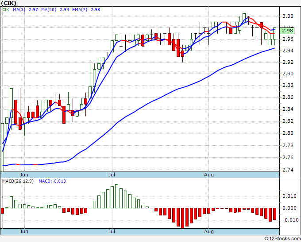Click the green current price tag 2.98
301x242 pixels.
[287, 31]
